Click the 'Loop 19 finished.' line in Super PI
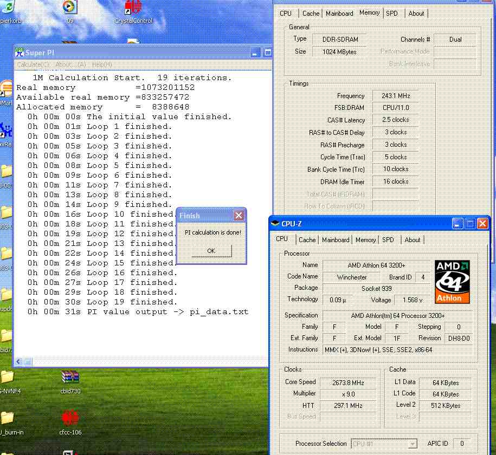Viewport: 496px width, 455px height. [x=102, y=302]
